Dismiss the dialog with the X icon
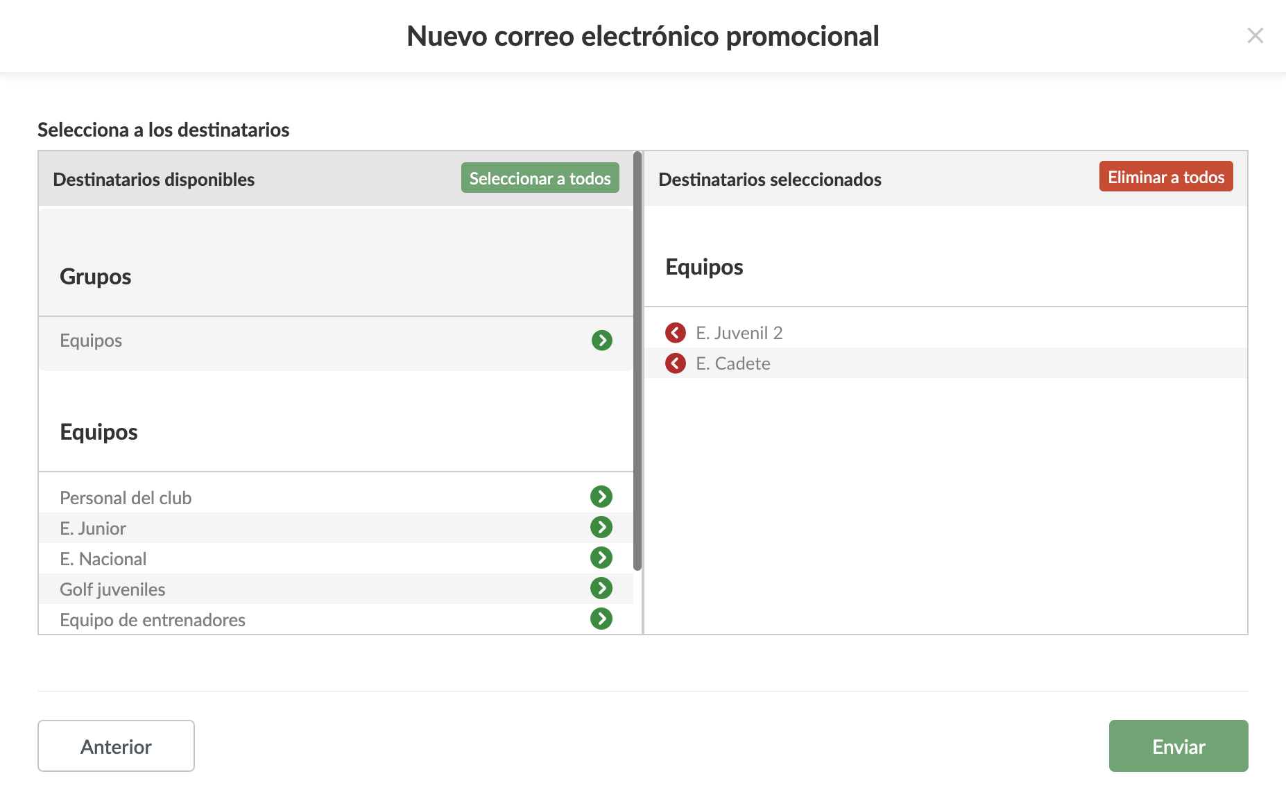 (1255, 35)
